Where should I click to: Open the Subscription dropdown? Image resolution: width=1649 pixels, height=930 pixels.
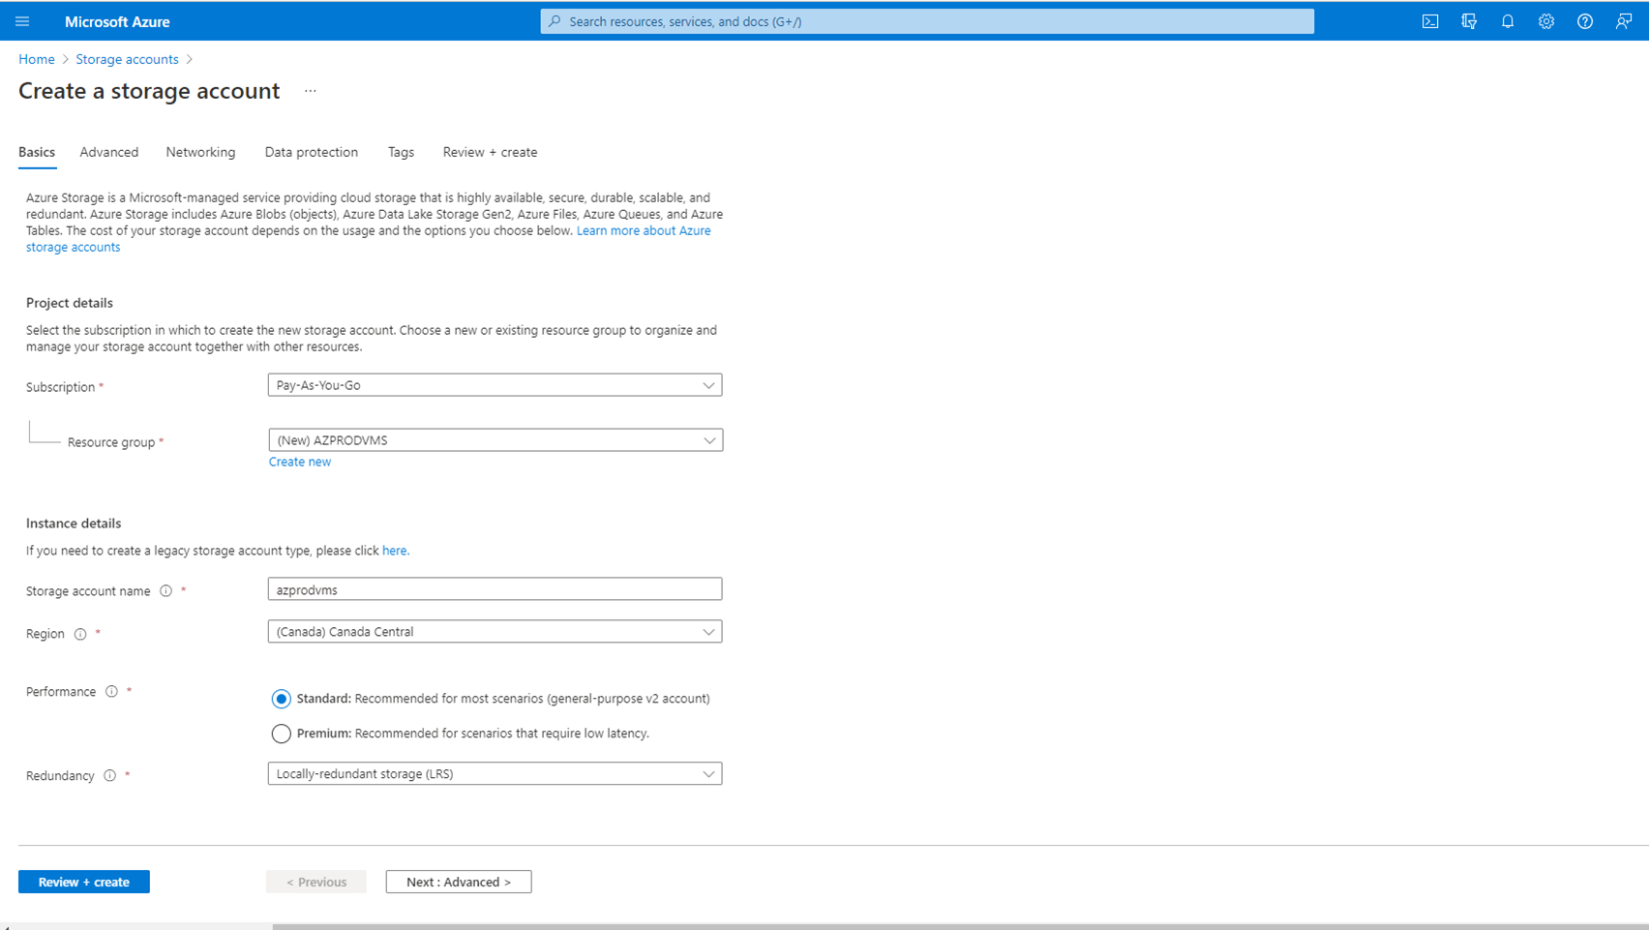495,385
